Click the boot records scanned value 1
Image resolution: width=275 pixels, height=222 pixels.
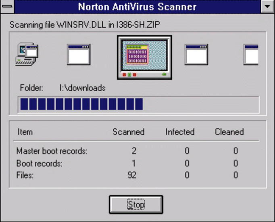(134, 163)
